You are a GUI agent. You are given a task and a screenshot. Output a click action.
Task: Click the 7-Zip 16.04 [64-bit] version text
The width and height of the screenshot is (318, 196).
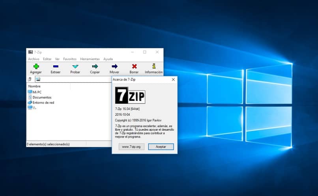click(127, 109)
